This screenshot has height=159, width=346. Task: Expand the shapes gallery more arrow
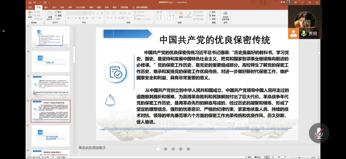[x=176, y=19]
